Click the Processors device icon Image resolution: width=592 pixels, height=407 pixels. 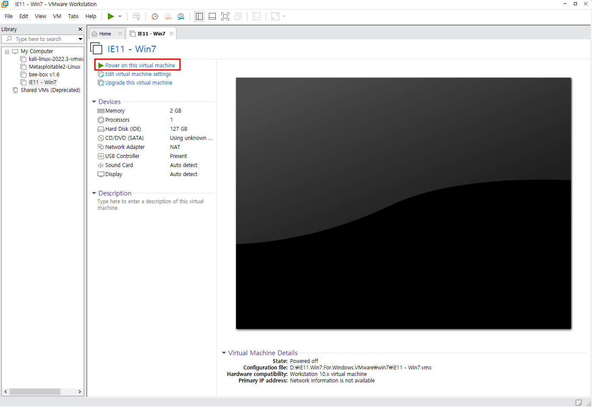(101, 120)
